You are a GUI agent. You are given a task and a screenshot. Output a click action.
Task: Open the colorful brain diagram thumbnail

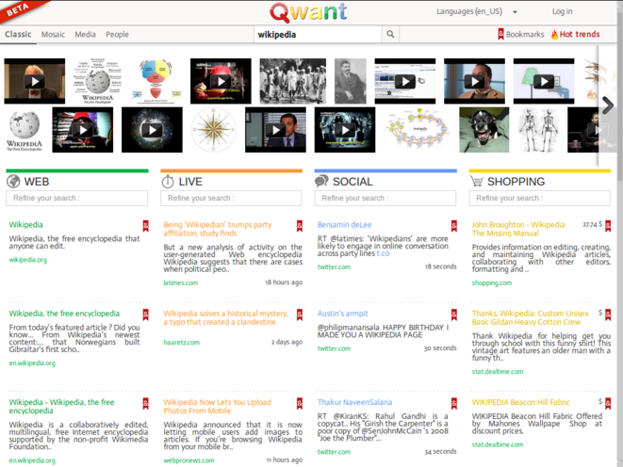click(x=156, y=81)
